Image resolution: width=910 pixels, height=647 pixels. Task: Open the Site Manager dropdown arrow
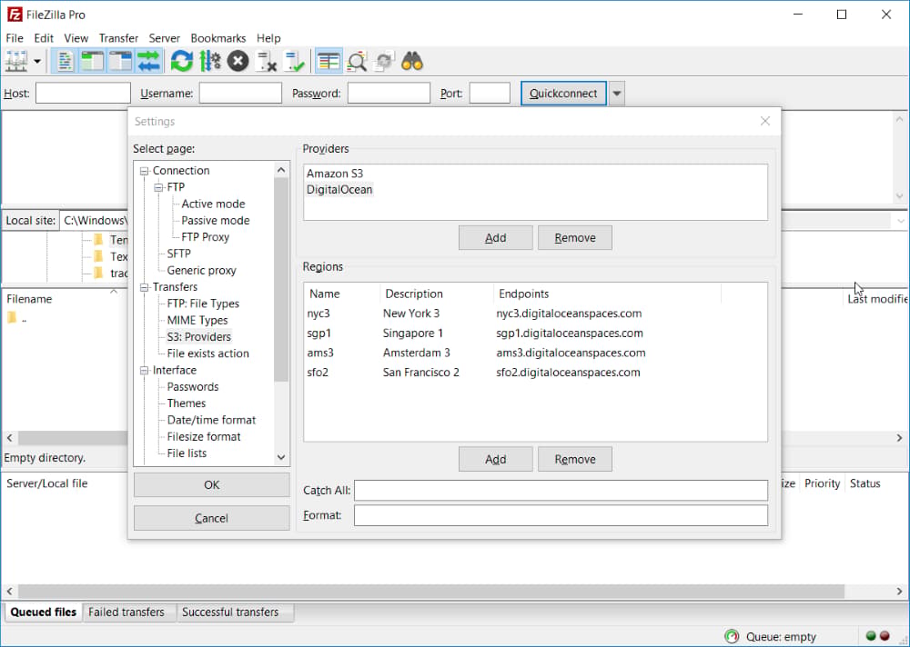(36, 61)
